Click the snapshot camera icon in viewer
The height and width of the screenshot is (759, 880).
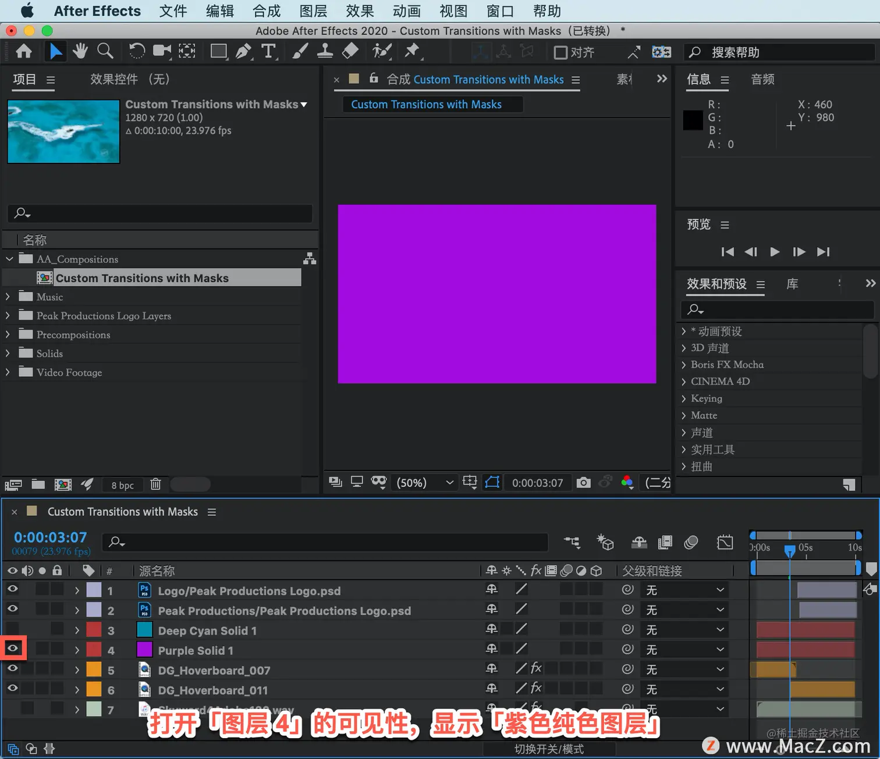583,482
